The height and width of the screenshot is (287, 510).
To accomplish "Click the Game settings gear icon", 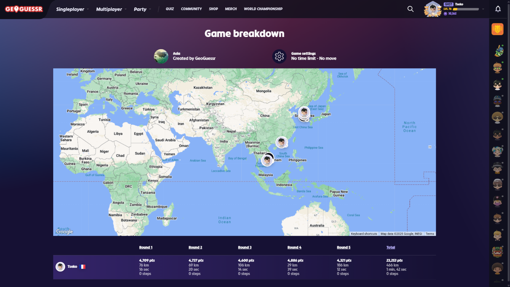I will click(279, 56).
